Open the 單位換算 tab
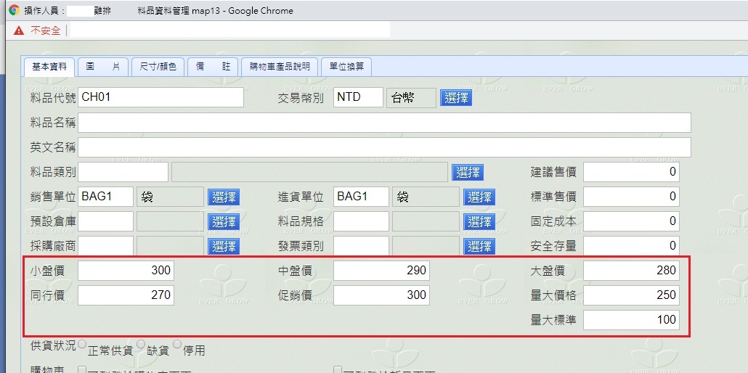748x373 pixels. (x=346, y=67)
